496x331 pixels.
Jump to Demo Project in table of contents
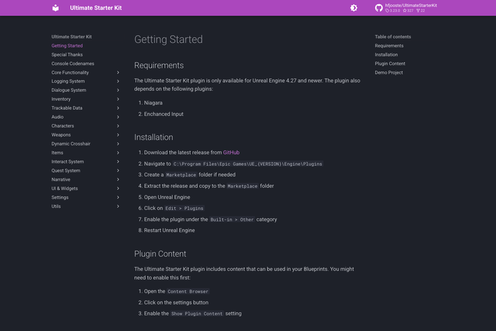coord(389,73)
